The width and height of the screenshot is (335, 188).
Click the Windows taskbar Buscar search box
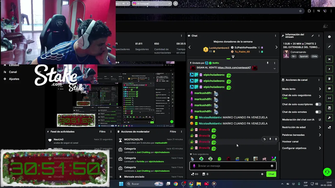pos(144,184)
